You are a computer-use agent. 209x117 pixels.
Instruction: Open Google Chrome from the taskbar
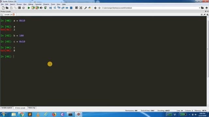(22, 114)
